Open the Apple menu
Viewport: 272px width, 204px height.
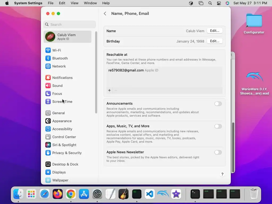click(7, 3)
